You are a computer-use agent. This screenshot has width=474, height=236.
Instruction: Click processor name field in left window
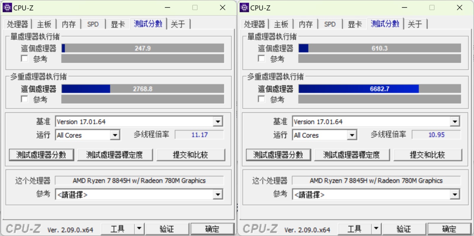(139, 181)
